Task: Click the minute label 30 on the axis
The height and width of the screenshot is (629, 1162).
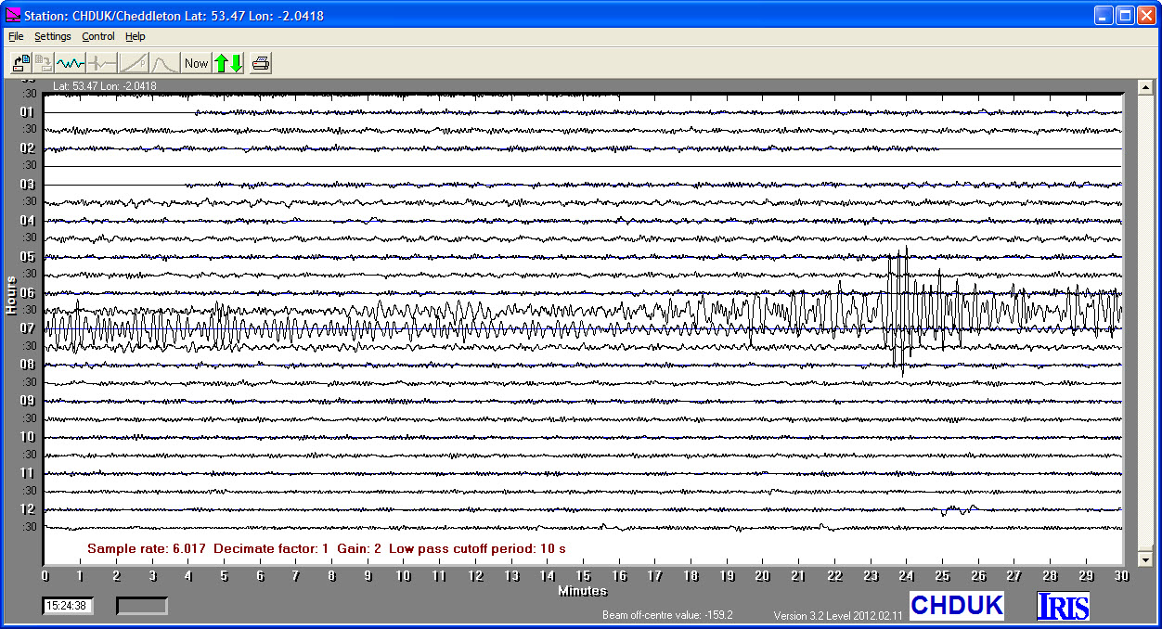Action: tap(1121, 575)
